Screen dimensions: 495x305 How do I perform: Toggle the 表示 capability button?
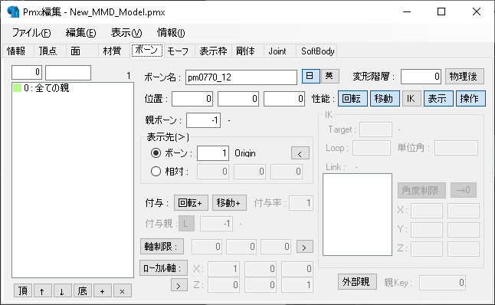click(438, 99)
